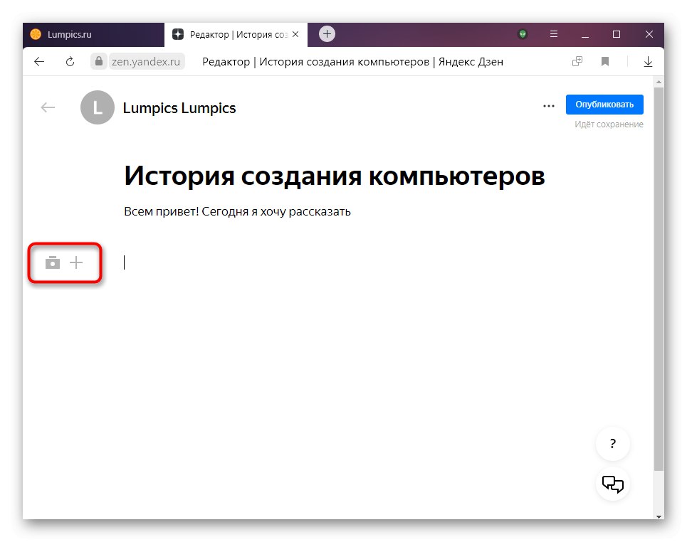Open downloads via the download arrow icon
687x542 pixels.
(x=648, y=61)
